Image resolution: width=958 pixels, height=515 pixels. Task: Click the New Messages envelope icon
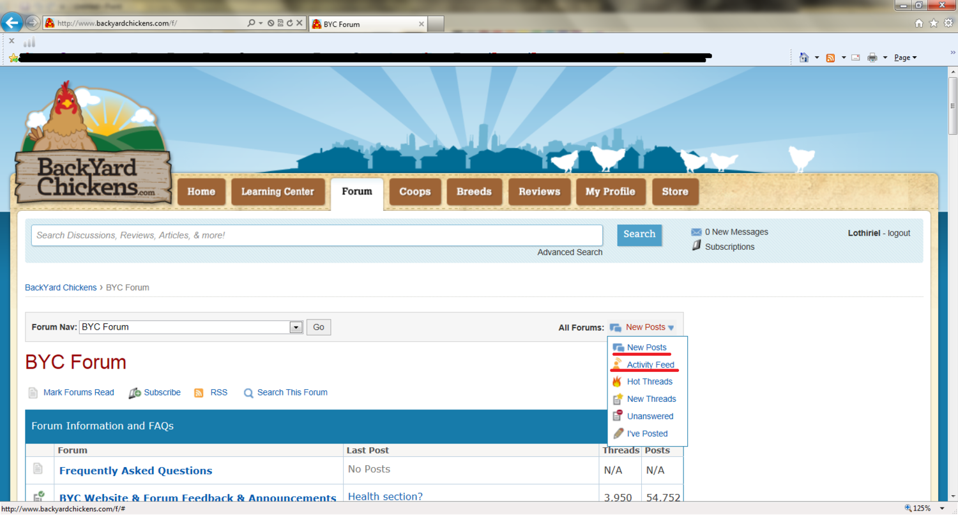(x=696, y=233)
